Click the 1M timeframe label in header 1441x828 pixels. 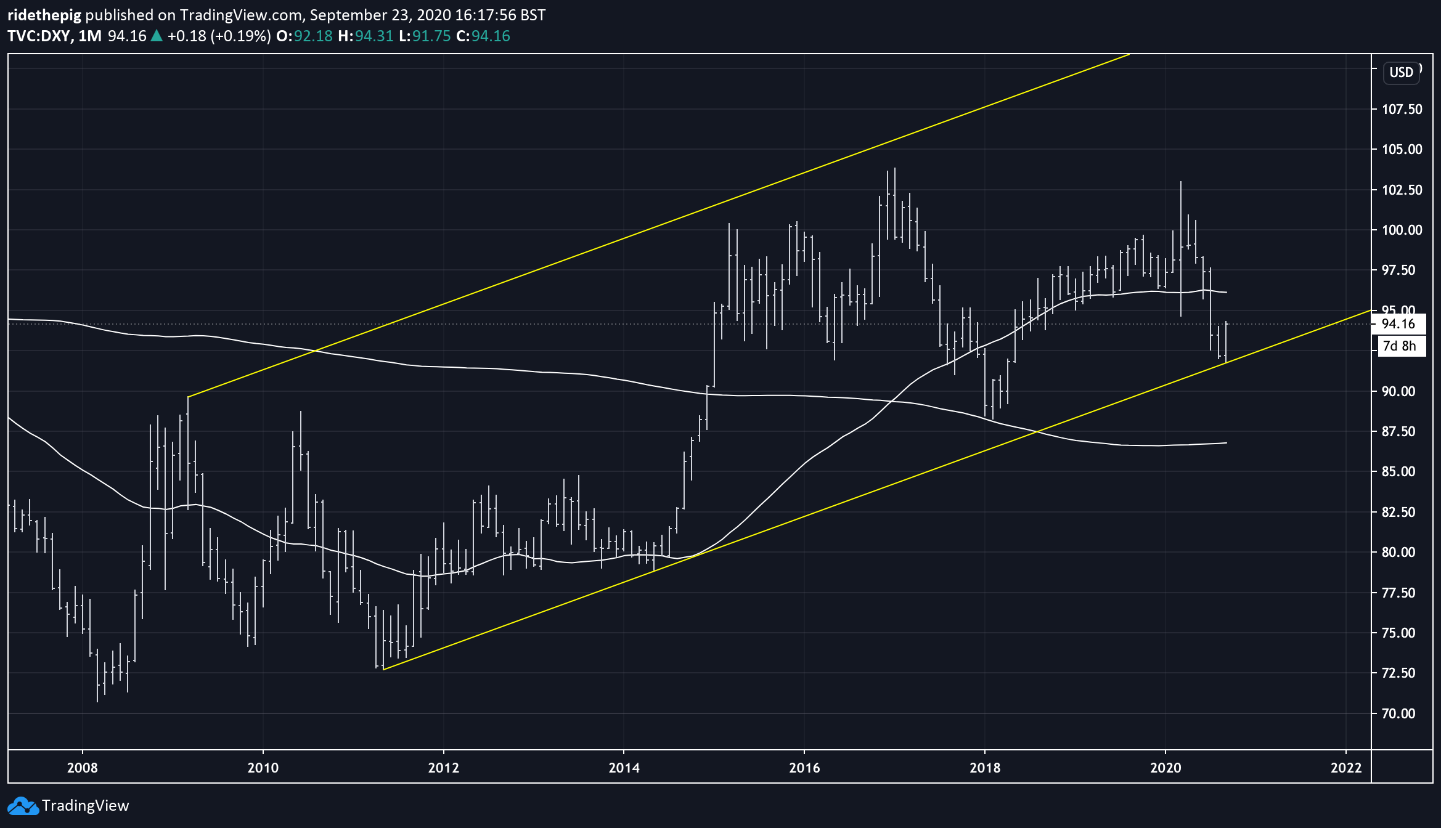[90, 36]
